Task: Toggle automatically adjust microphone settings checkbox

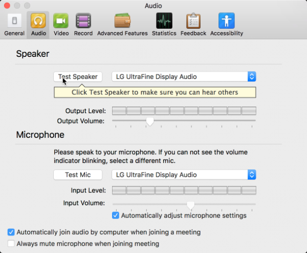Action: (x=116, y=216)
